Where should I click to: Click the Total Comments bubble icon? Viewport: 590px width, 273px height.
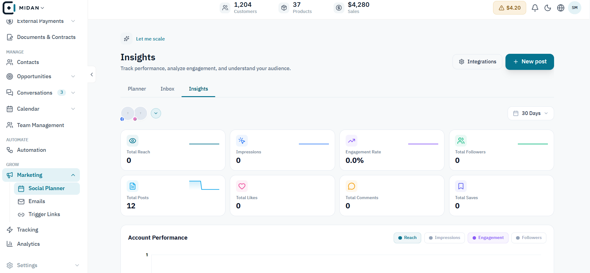[352, 186]
